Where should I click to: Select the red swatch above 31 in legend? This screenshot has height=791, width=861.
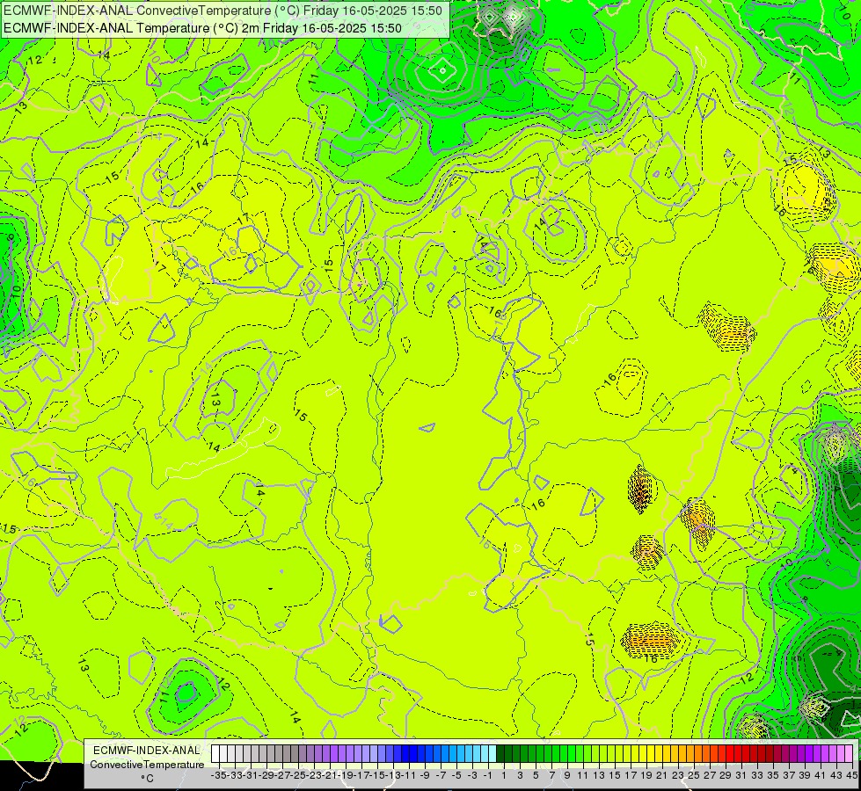[x=738, y=753]
